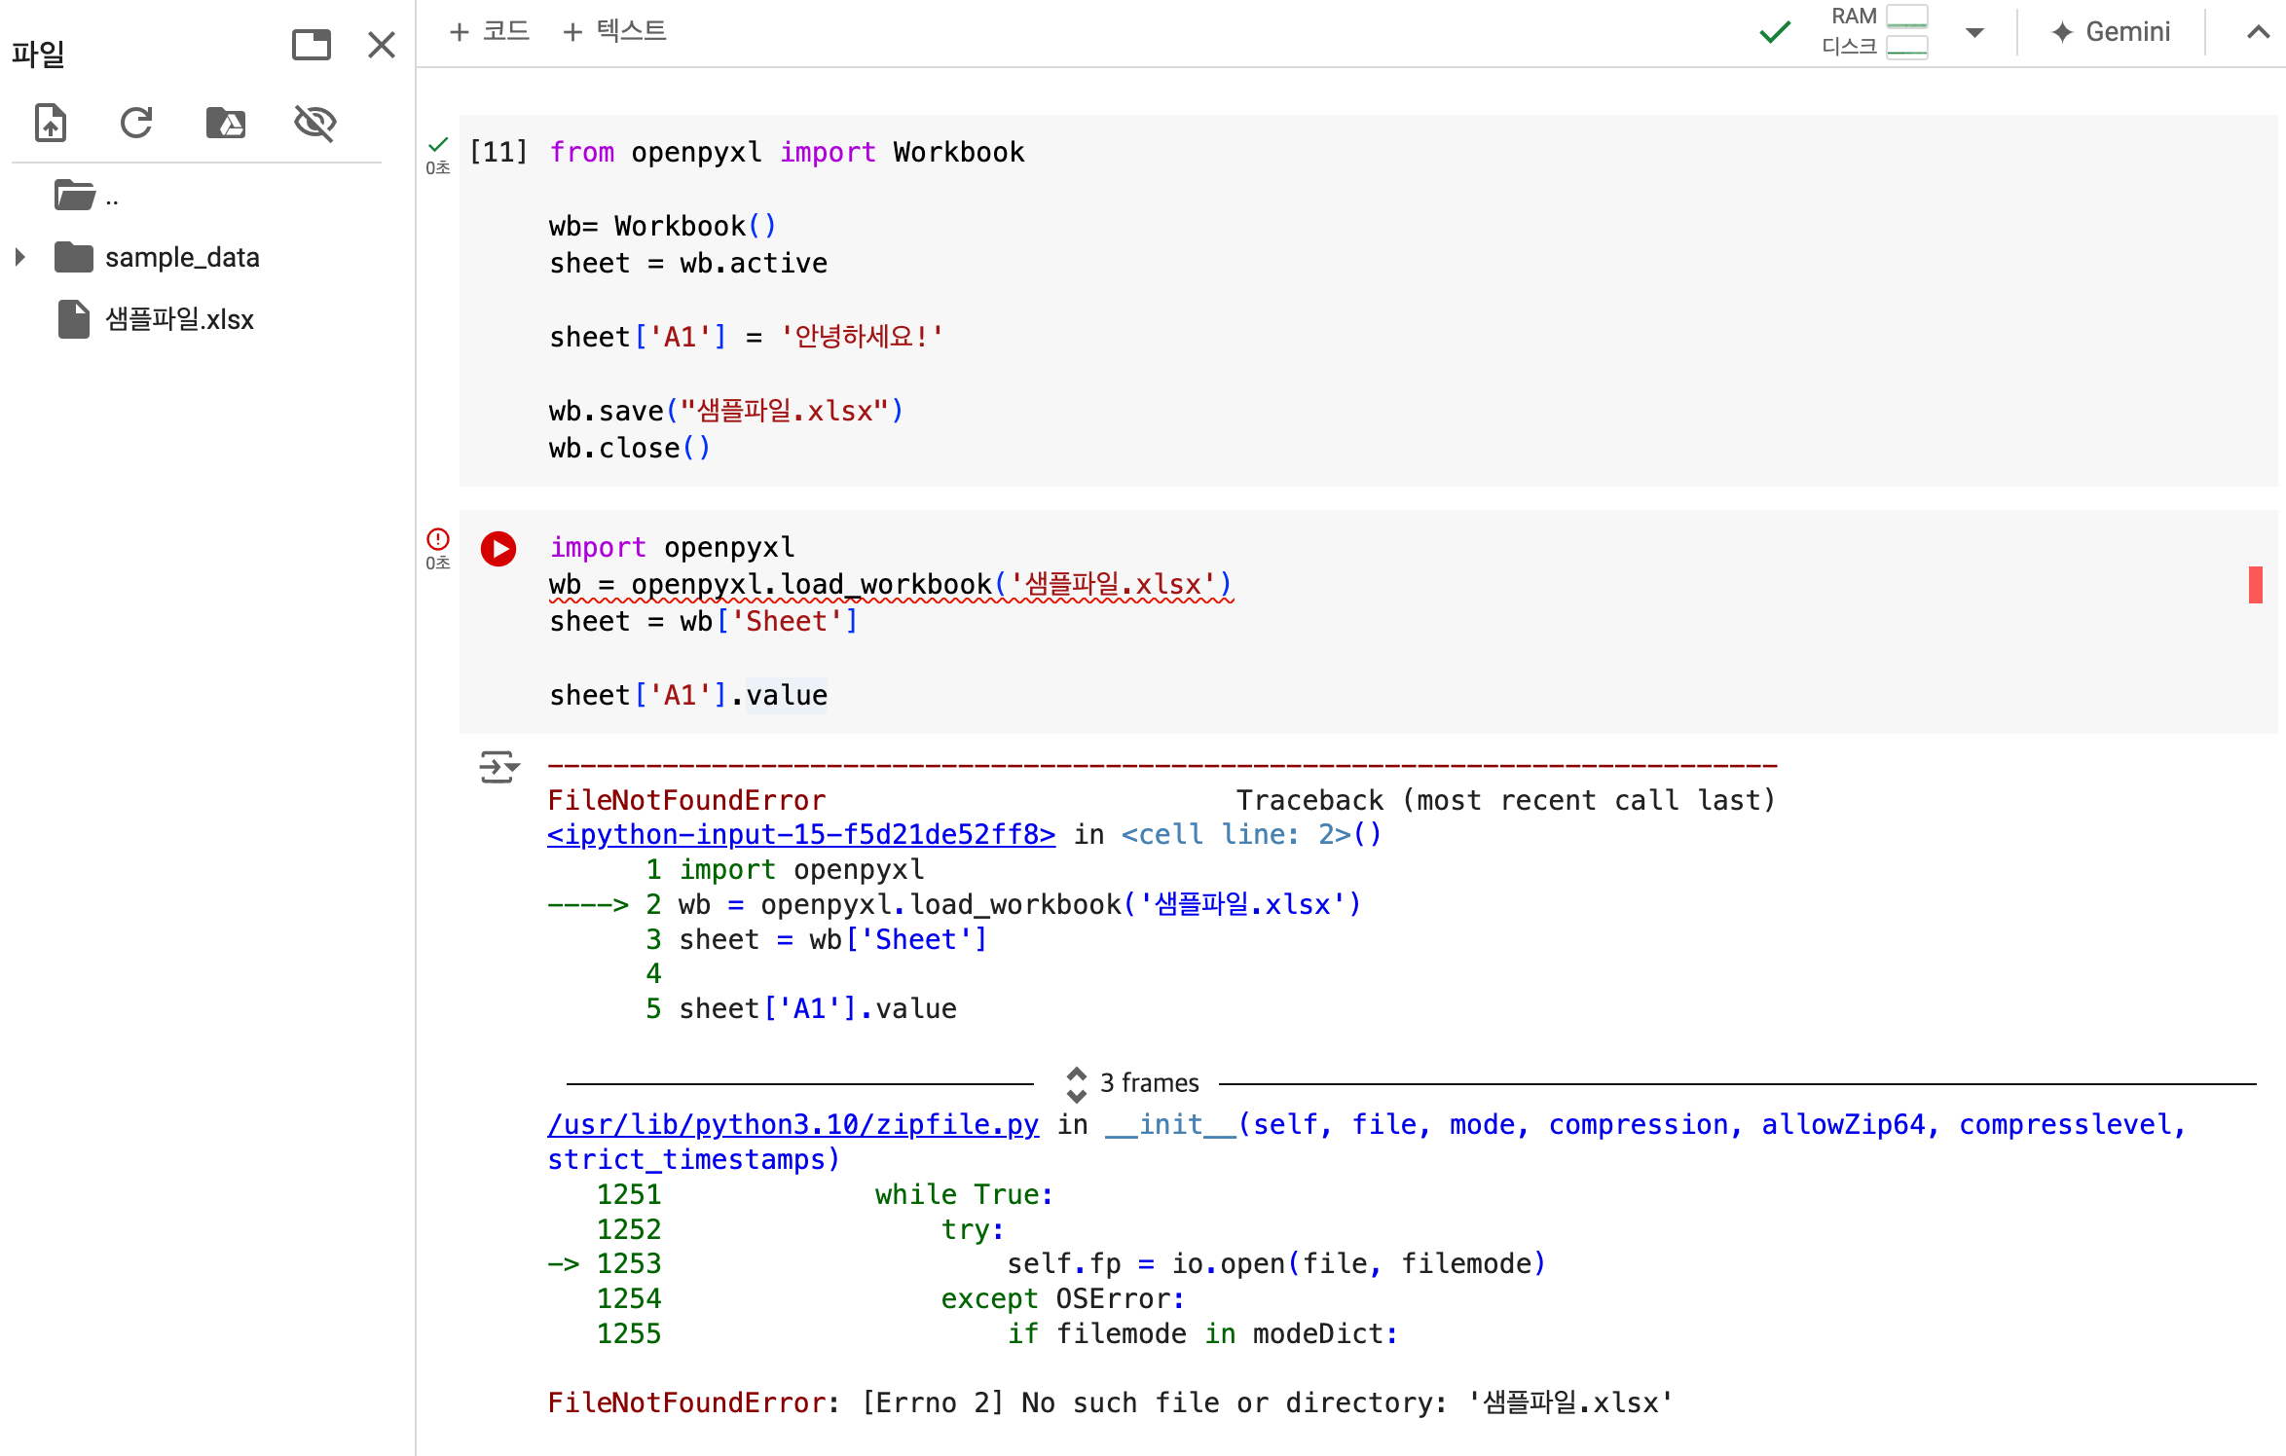Run the openpyxl load_workbook cell
This screenshot has width=2286, height=1456.
coord(498,549)
